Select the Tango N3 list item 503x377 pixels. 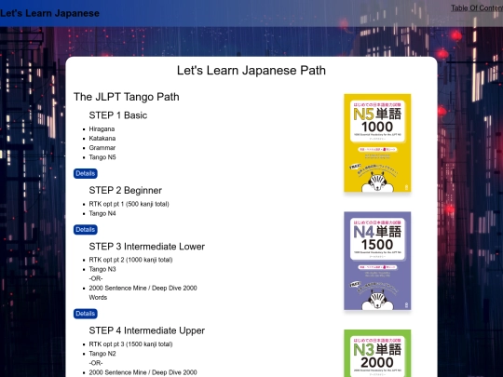click(102, 269)
